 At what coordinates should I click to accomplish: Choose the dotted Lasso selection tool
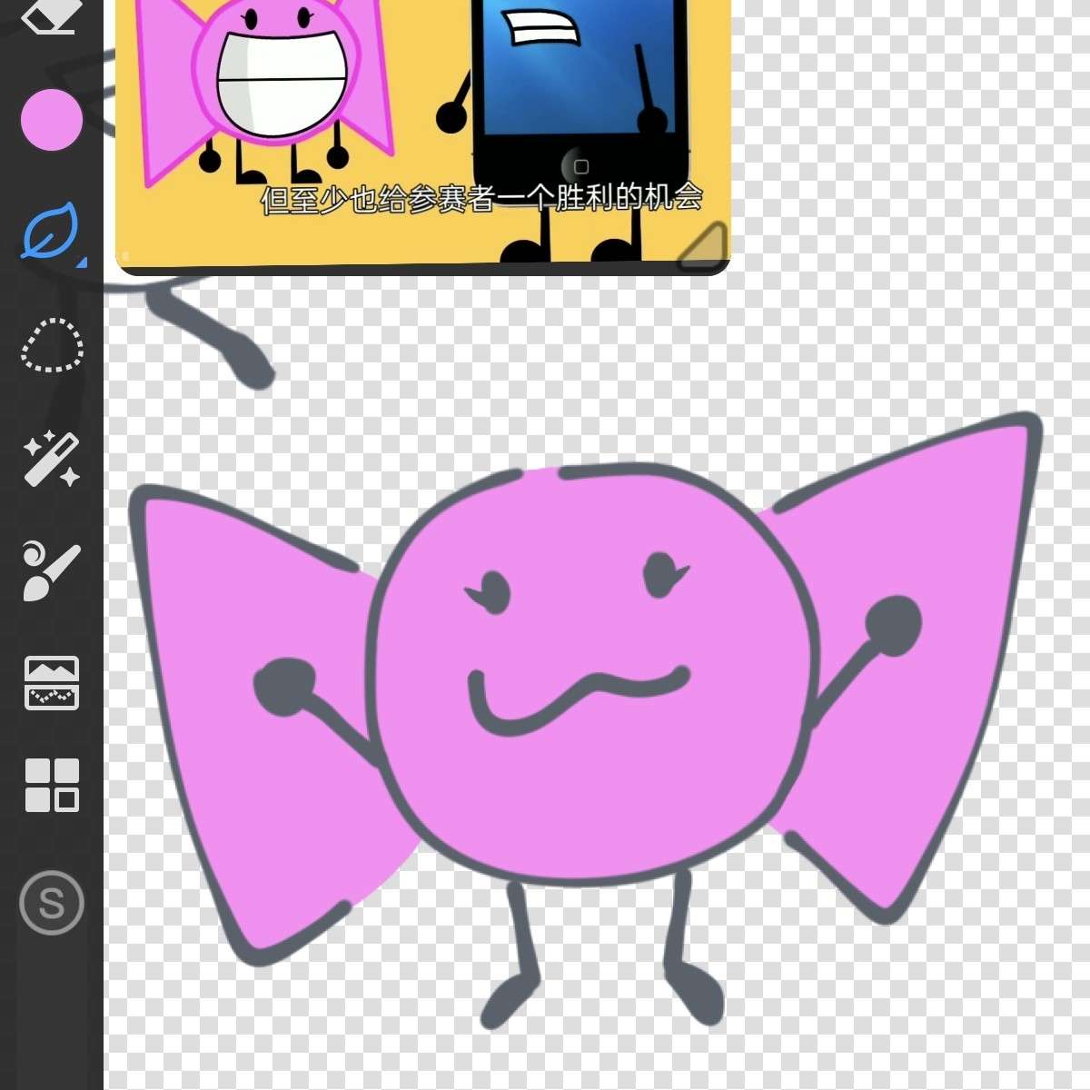point(52,345)
